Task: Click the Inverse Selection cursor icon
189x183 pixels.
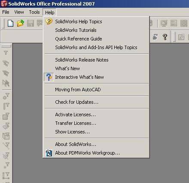Action: (6, 83)
